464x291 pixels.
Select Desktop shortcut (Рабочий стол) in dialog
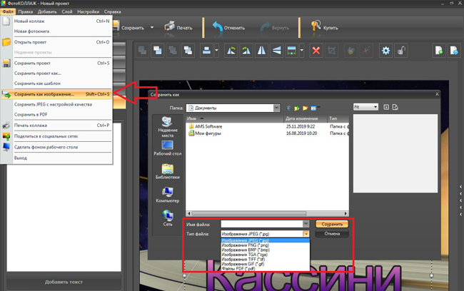pyautogui.click(x=168, y=148)
